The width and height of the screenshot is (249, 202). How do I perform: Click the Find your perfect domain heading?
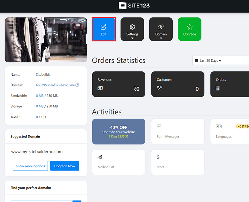[31, 188]
